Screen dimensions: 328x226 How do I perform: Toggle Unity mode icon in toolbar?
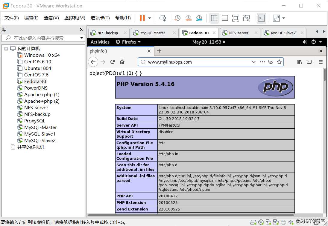click(247, 18)
